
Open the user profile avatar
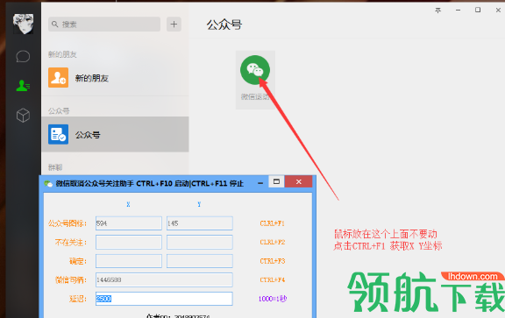point(23,24)
